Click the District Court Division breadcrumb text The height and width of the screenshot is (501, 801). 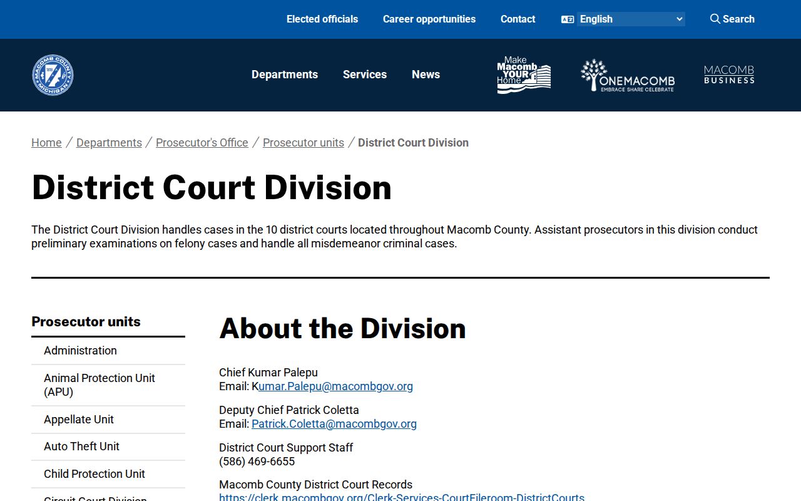413,143
